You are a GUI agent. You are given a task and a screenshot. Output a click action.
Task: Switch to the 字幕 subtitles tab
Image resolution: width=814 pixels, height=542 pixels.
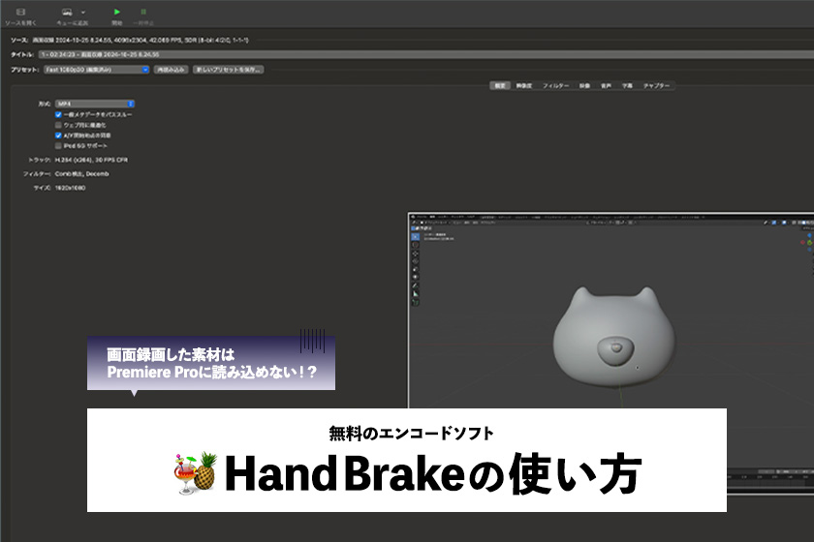(627, 85)
